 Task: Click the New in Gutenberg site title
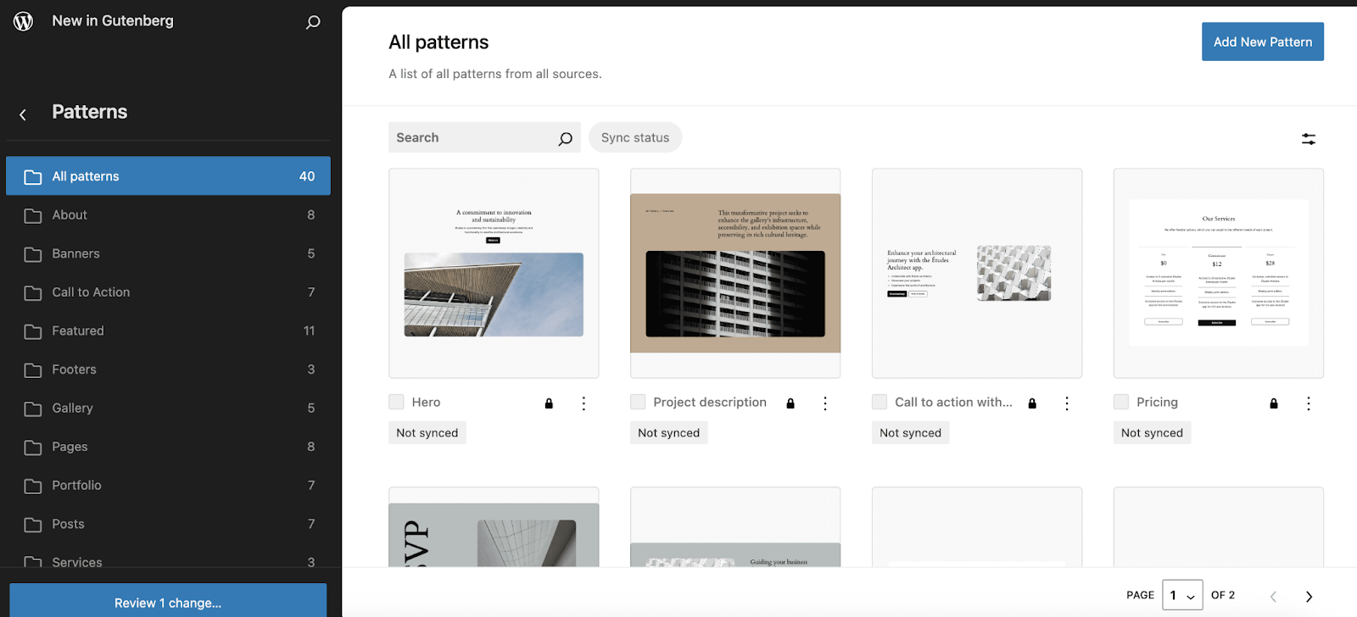[113, 20]
